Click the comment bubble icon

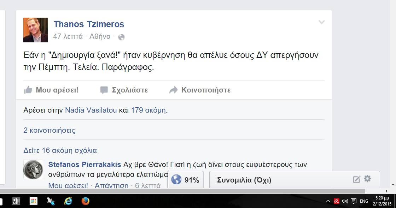pos(104,90)
